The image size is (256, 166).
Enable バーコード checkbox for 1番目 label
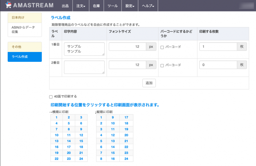pyautogui.click(x=162, y=47)
